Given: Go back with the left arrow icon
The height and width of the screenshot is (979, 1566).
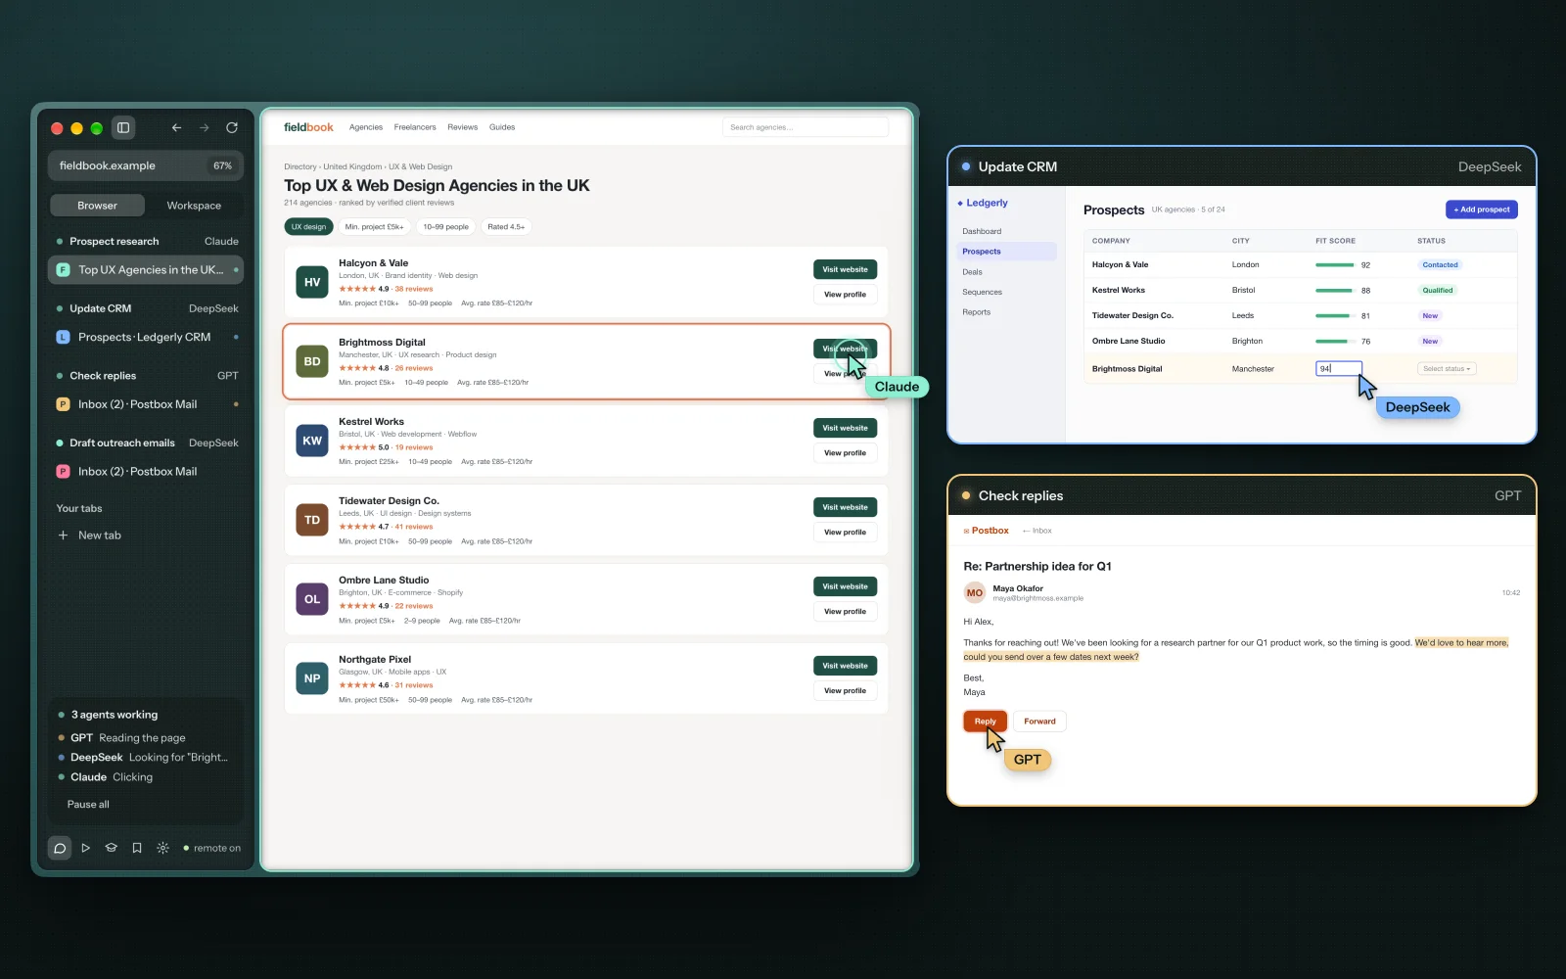Looking at the screenshot, I should point(176,127).
